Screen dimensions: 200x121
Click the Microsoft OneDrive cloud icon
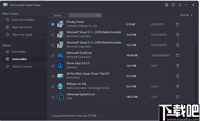(60, 55)
